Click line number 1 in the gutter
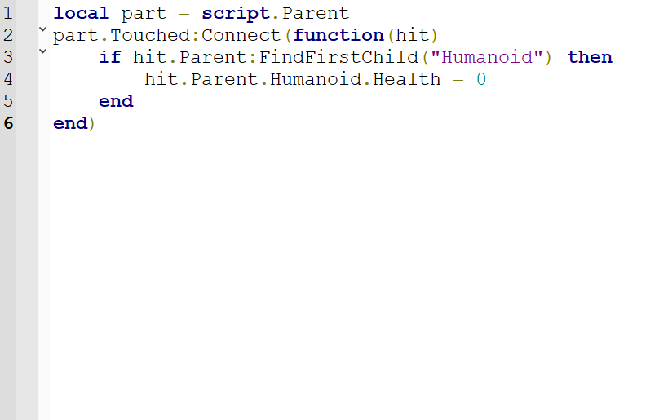The height and width of the screenshot is (420, 668). [8, 14]
